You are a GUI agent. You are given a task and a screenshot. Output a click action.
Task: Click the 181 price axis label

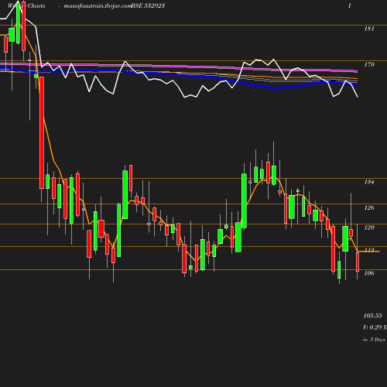(369, 29)
